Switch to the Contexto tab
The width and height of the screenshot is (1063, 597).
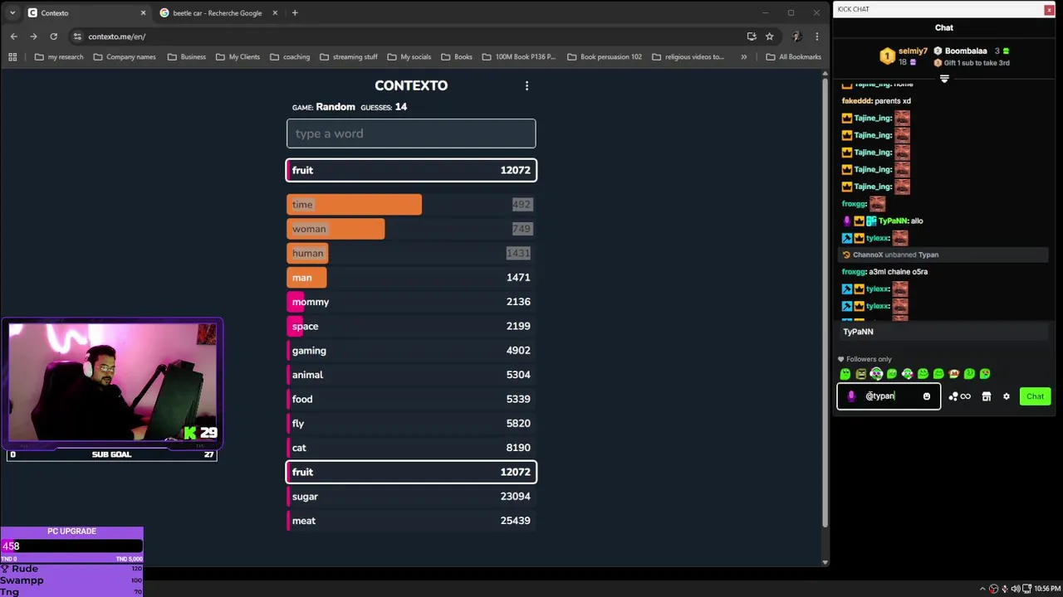(86, 12)
